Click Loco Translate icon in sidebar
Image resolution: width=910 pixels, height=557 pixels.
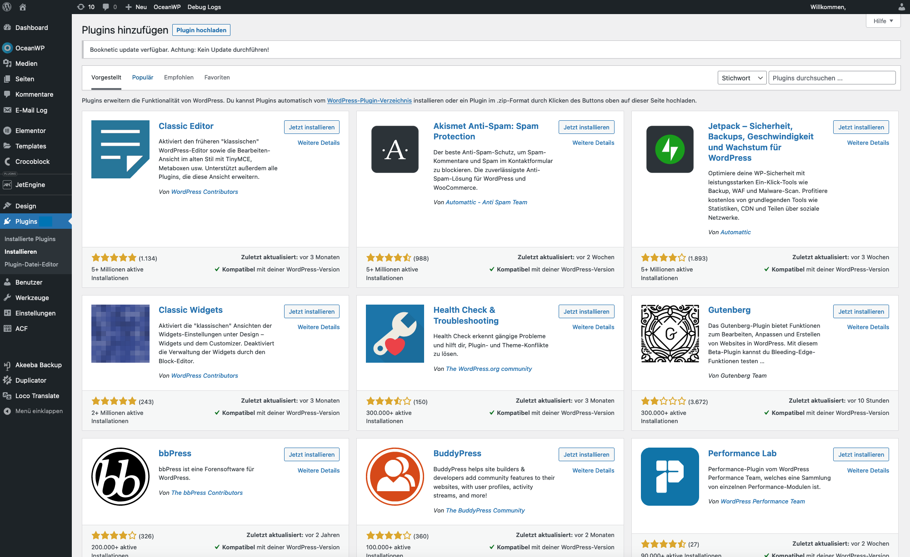[x=7, y=396]
